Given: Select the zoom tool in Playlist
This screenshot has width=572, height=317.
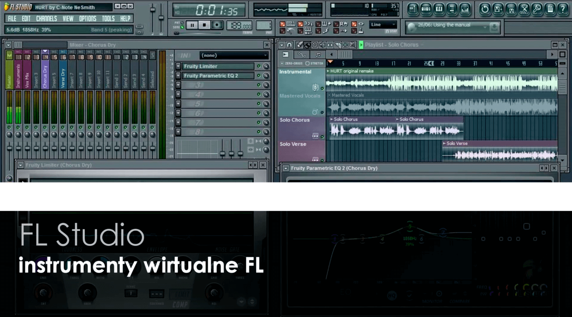Looking at the screenshot, I should 353,45.
